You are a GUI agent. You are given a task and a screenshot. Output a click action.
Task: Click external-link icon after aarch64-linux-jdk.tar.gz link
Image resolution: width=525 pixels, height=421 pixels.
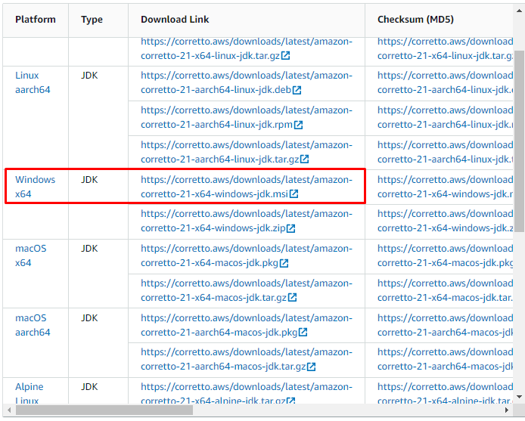coord(304,159)
